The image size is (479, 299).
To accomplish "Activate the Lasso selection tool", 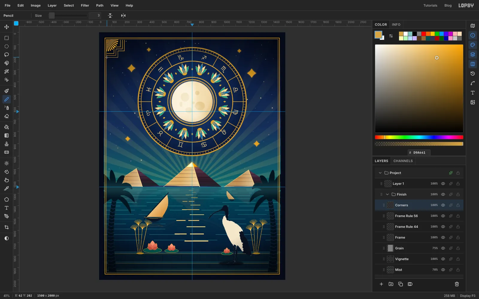I will click(x=7, y=55).
